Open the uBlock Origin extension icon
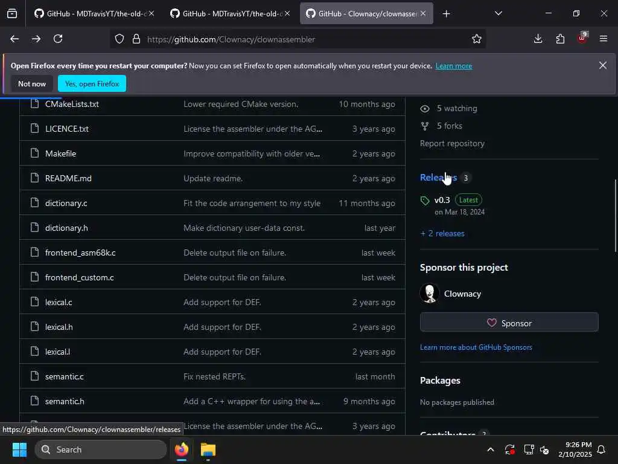This screenshot has height=464, width=618. 582,38
